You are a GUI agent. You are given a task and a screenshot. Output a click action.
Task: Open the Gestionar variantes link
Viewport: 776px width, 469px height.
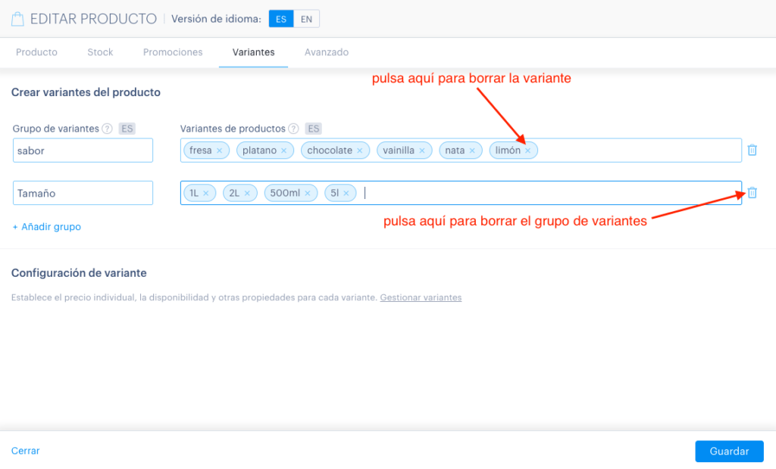pos(421,297)
